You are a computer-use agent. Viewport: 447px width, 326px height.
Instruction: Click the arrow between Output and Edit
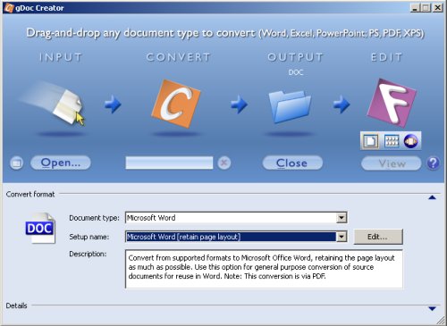pos(342,104)
